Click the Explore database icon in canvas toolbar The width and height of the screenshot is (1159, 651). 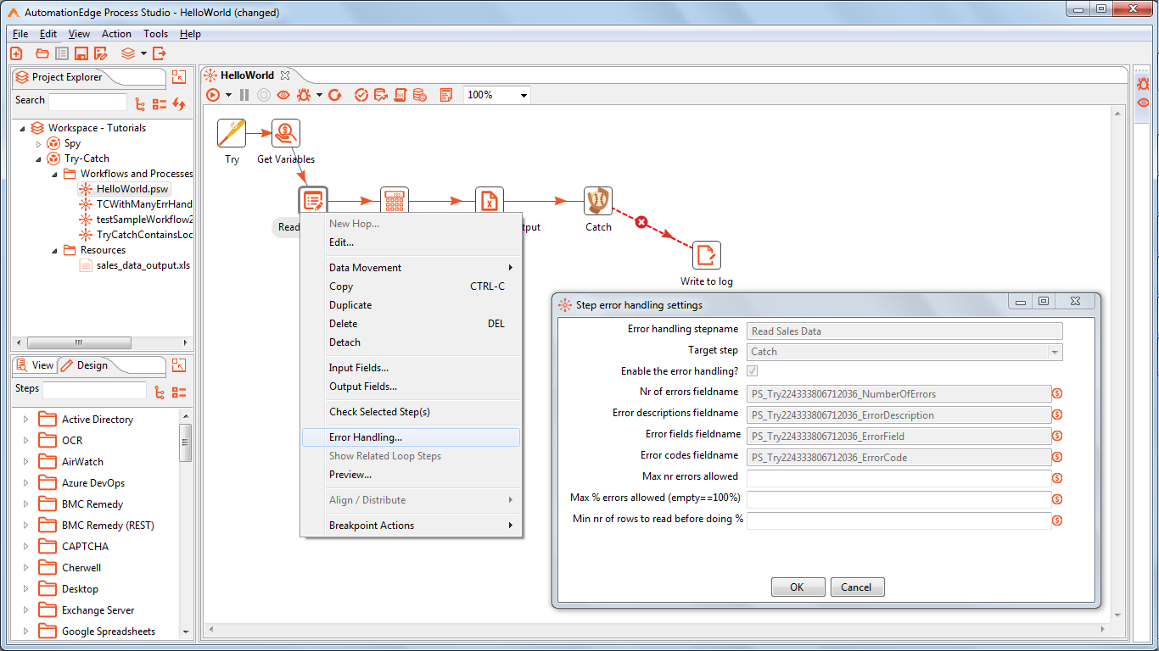coord(420,95)
